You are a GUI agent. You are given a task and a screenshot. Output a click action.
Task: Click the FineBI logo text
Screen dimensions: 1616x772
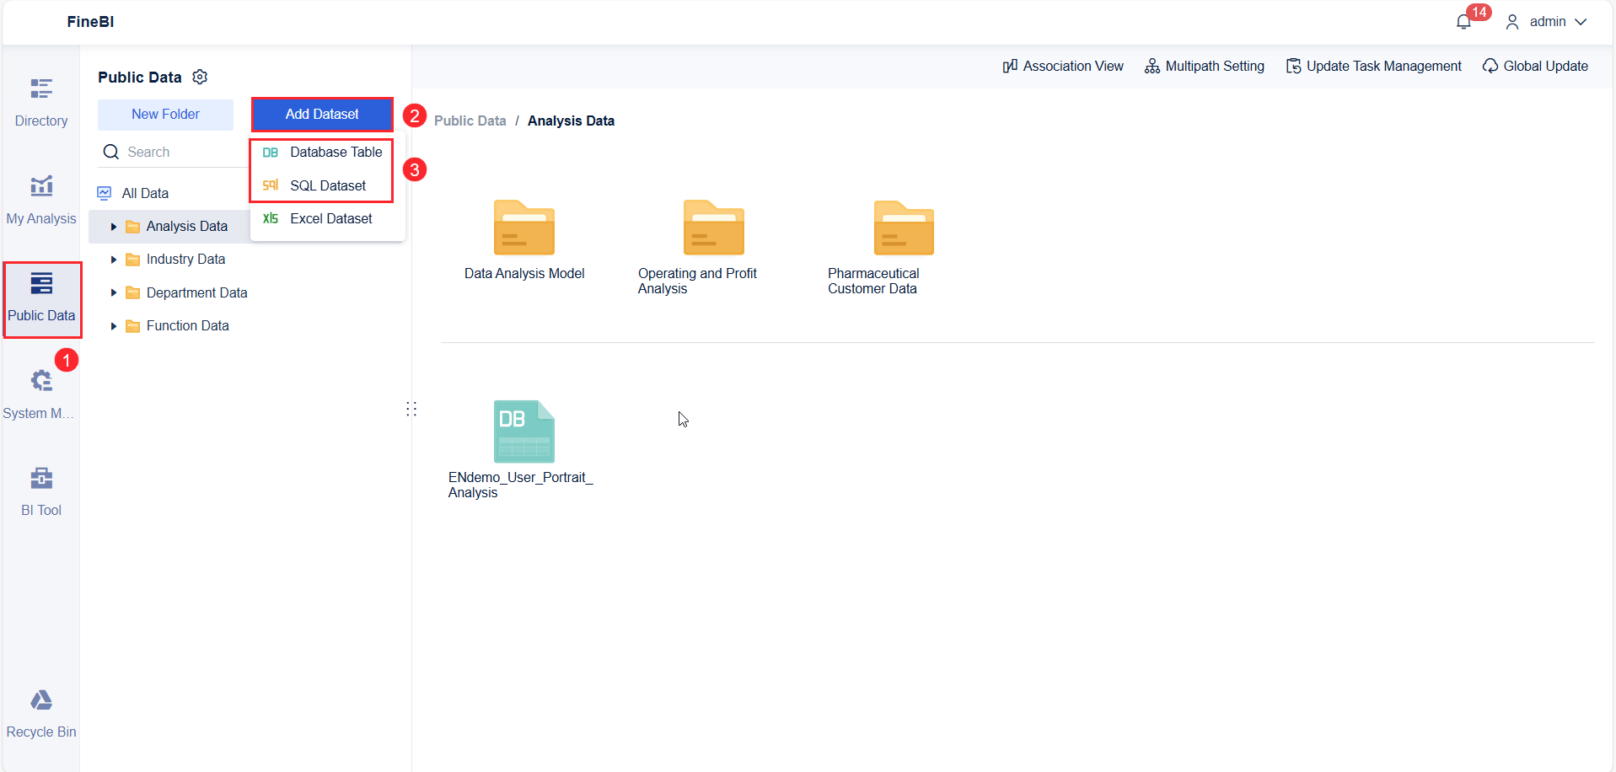pyautogui.click(x=90, y=22)
